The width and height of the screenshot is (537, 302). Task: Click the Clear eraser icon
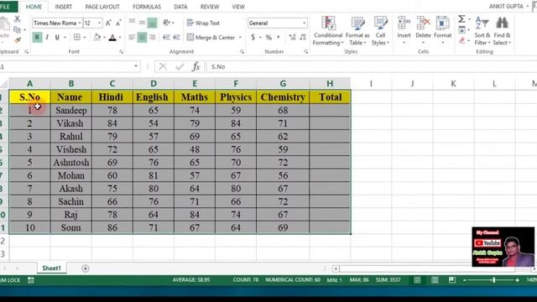point(462,40)
